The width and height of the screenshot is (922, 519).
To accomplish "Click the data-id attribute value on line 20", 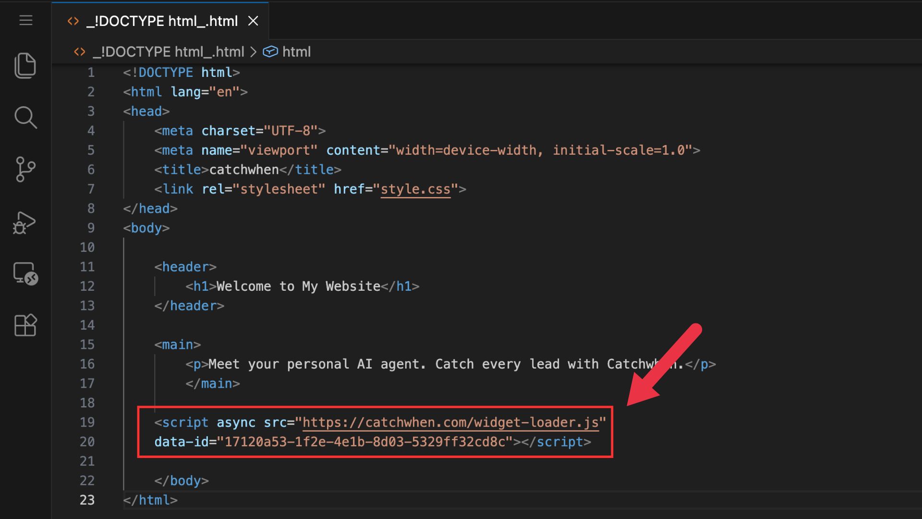I will 365,442.
